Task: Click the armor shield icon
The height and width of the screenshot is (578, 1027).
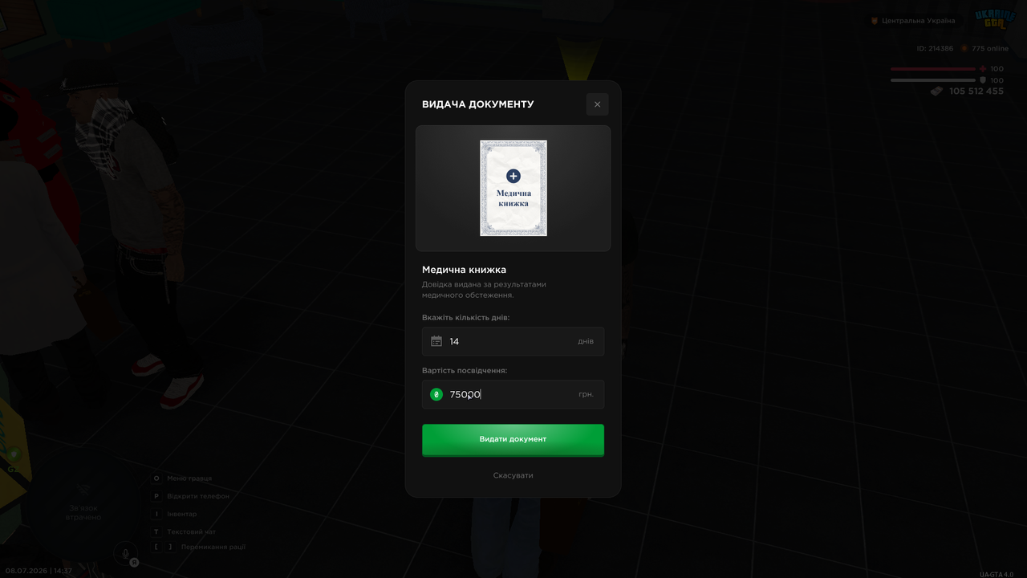Action: (x=983, y=80)
